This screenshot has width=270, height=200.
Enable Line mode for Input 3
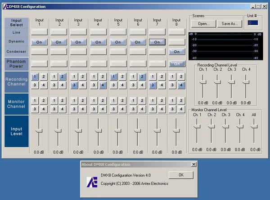[x=78, y=32]
